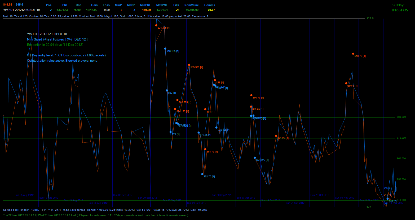Screen dimensions: 415x220
Task: Click the MaxPNL value 1,794.94
Action: click(x=162, y=10)
